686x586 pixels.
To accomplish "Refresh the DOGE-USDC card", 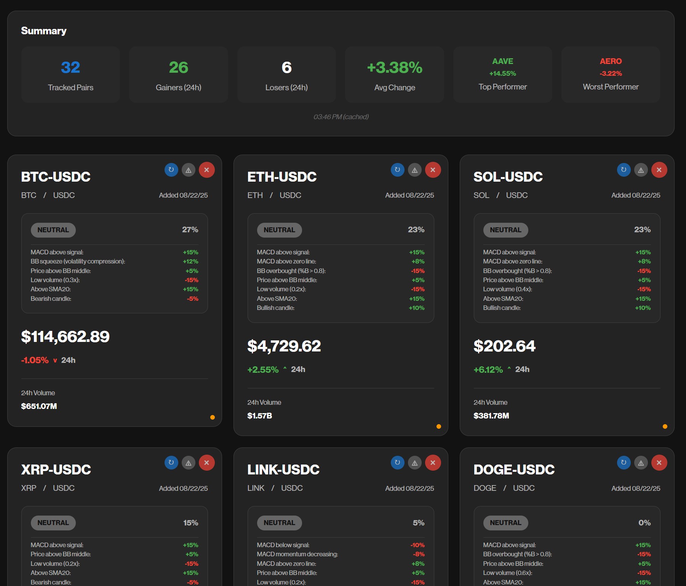I will (x=624, y=463).
